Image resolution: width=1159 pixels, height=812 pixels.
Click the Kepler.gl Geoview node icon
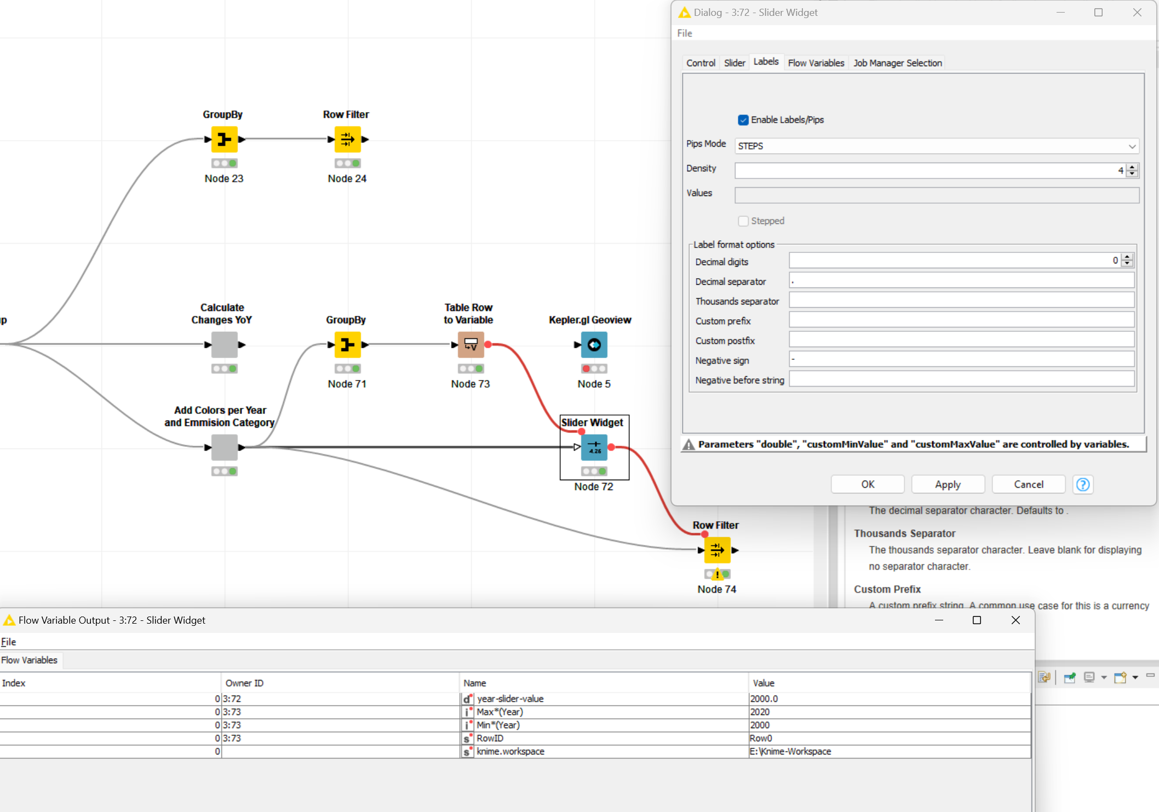[x=594, y=345]
